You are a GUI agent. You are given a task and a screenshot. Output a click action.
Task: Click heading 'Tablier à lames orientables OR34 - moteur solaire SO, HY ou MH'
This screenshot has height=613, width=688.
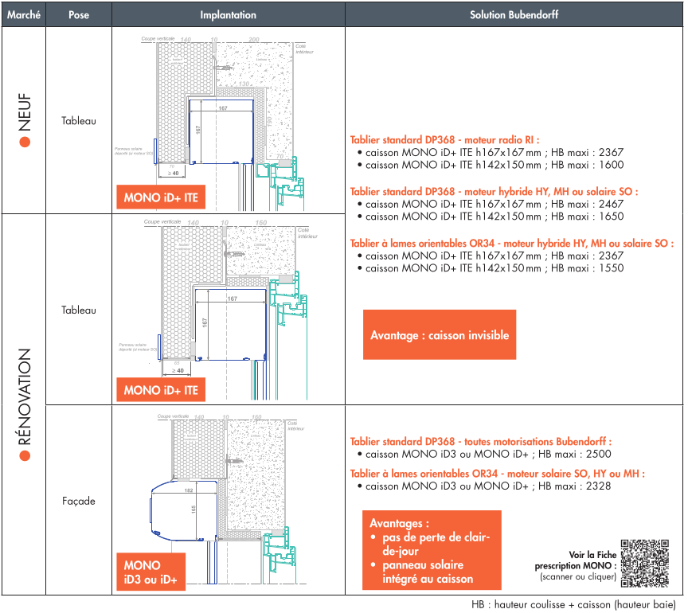[x=497, y=474]
